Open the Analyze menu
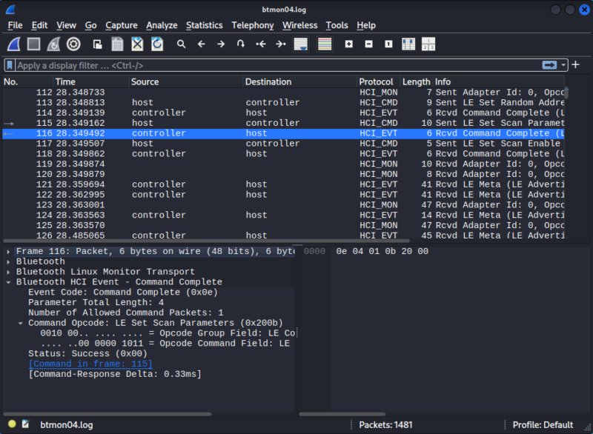Viewport: 593px width, 434px height. pyautogui.click(x=162, y=25)
